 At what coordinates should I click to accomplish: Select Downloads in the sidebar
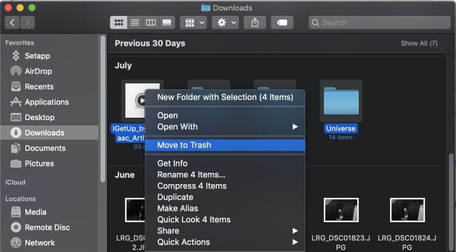49,133
